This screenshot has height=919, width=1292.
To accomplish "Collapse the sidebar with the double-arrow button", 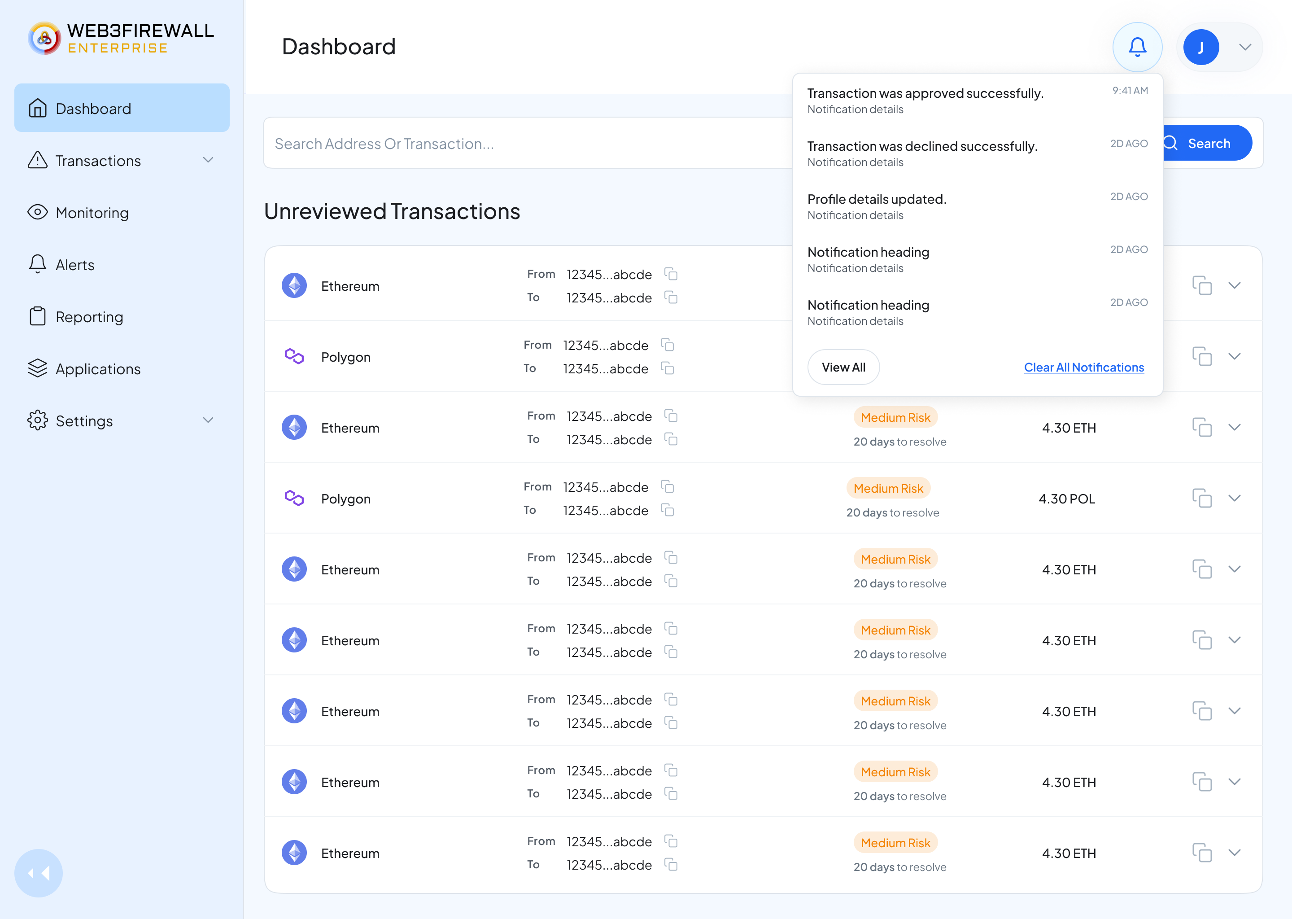I will tap(39, 873).
